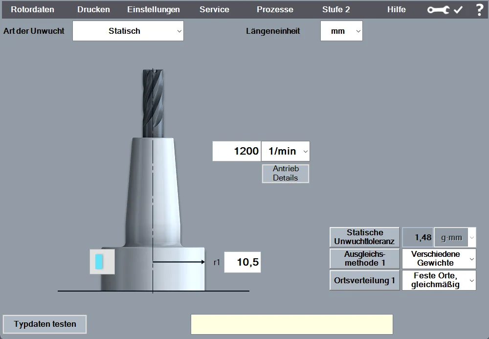Open the 1/min speed unit dropdown
This screenshot has width=489, height=339.
coord(286,151)
